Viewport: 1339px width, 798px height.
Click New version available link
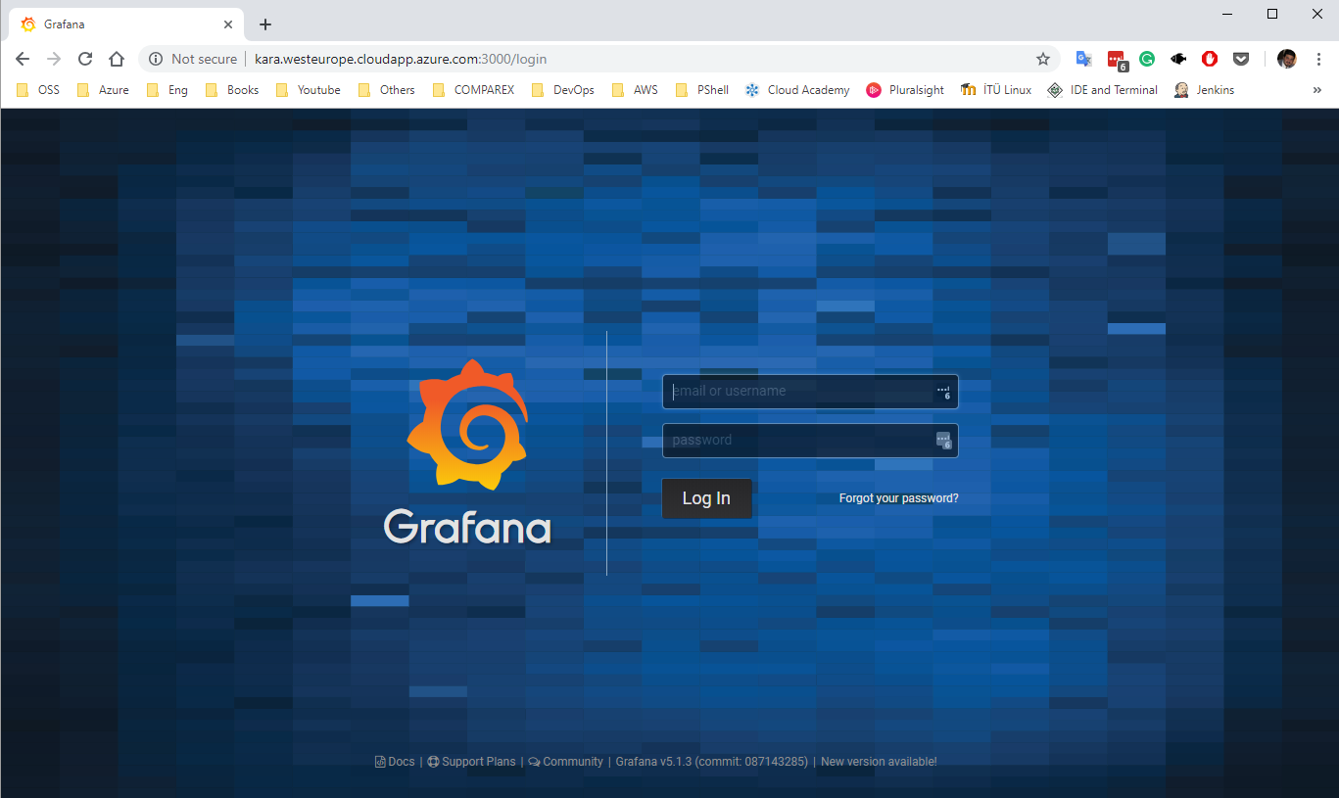tap(879, 762)
